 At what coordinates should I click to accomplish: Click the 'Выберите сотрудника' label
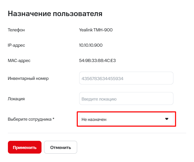click(x=30, y=119)
